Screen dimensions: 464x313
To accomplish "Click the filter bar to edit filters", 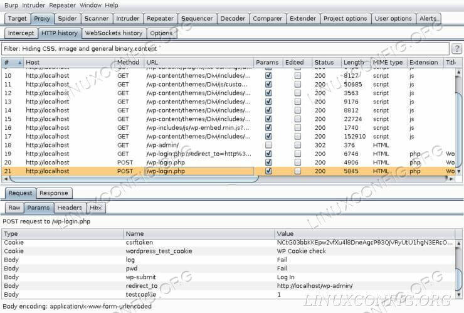I will coord(225,48).
